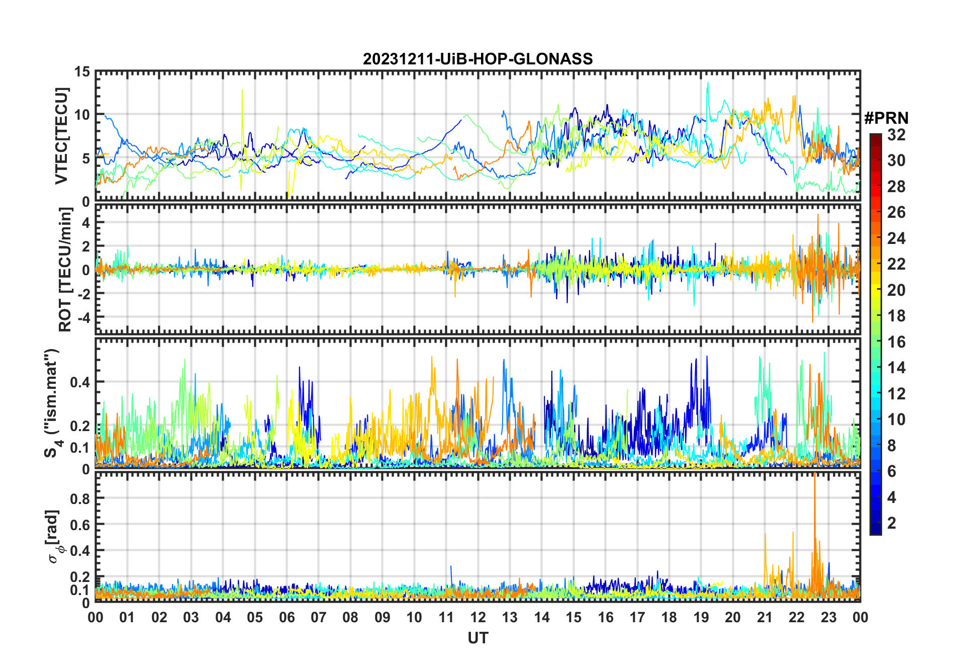This screenshot has height=669, width=956.
Task: Click the S4 ("ism.mat") y-axis label
Action: (x=52, y=403)
